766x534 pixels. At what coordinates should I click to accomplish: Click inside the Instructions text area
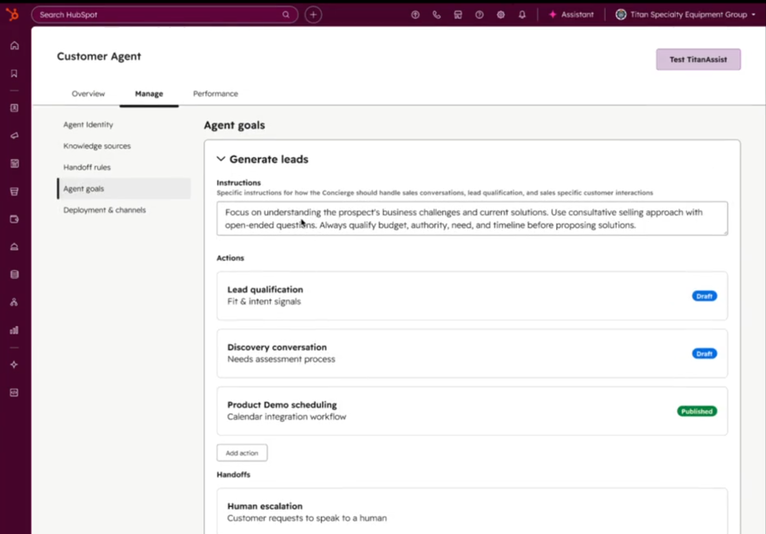pos(472,219)
